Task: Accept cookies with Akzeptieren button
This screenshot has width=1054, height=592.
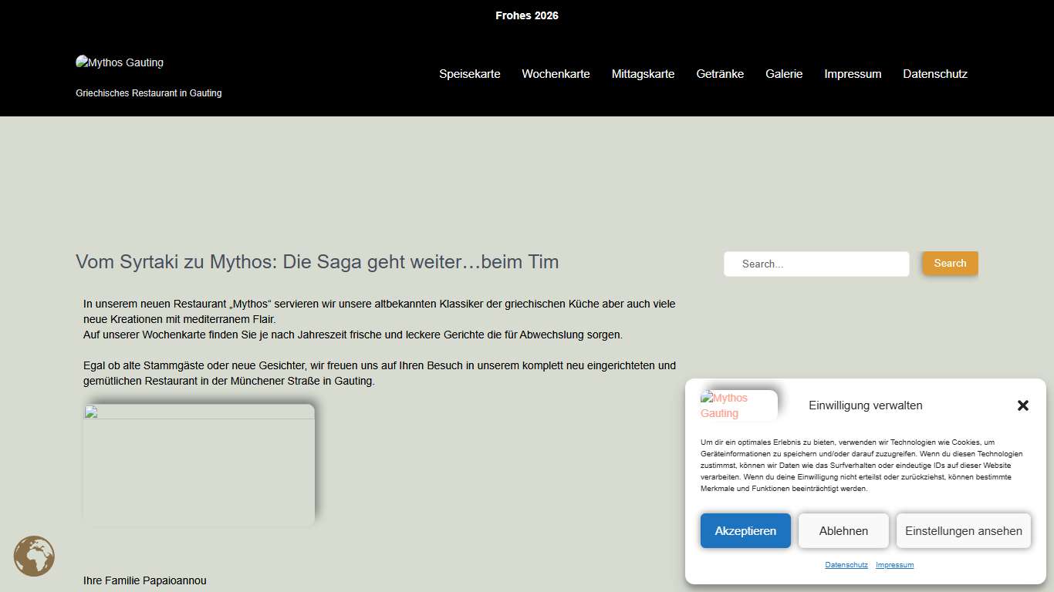Action: coord(745,530)
